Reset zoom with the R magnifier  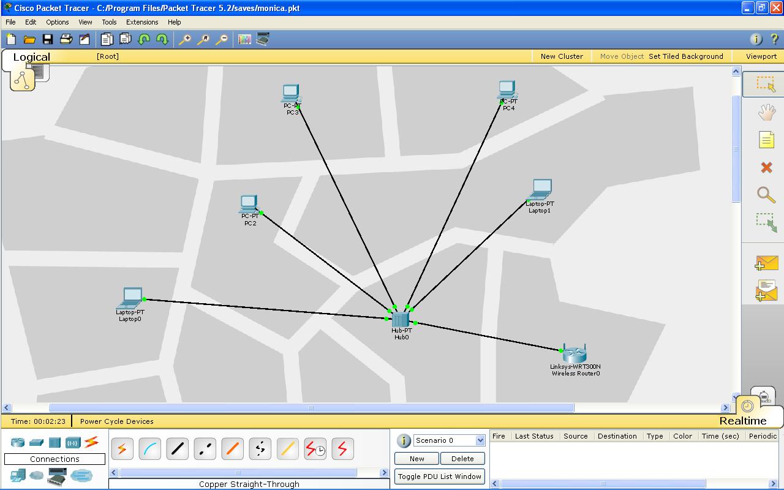pos(203,39)
